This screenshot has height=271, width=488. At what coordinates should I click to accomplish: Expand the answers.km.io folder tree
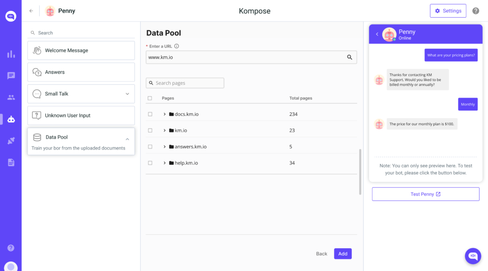[164, 147]
